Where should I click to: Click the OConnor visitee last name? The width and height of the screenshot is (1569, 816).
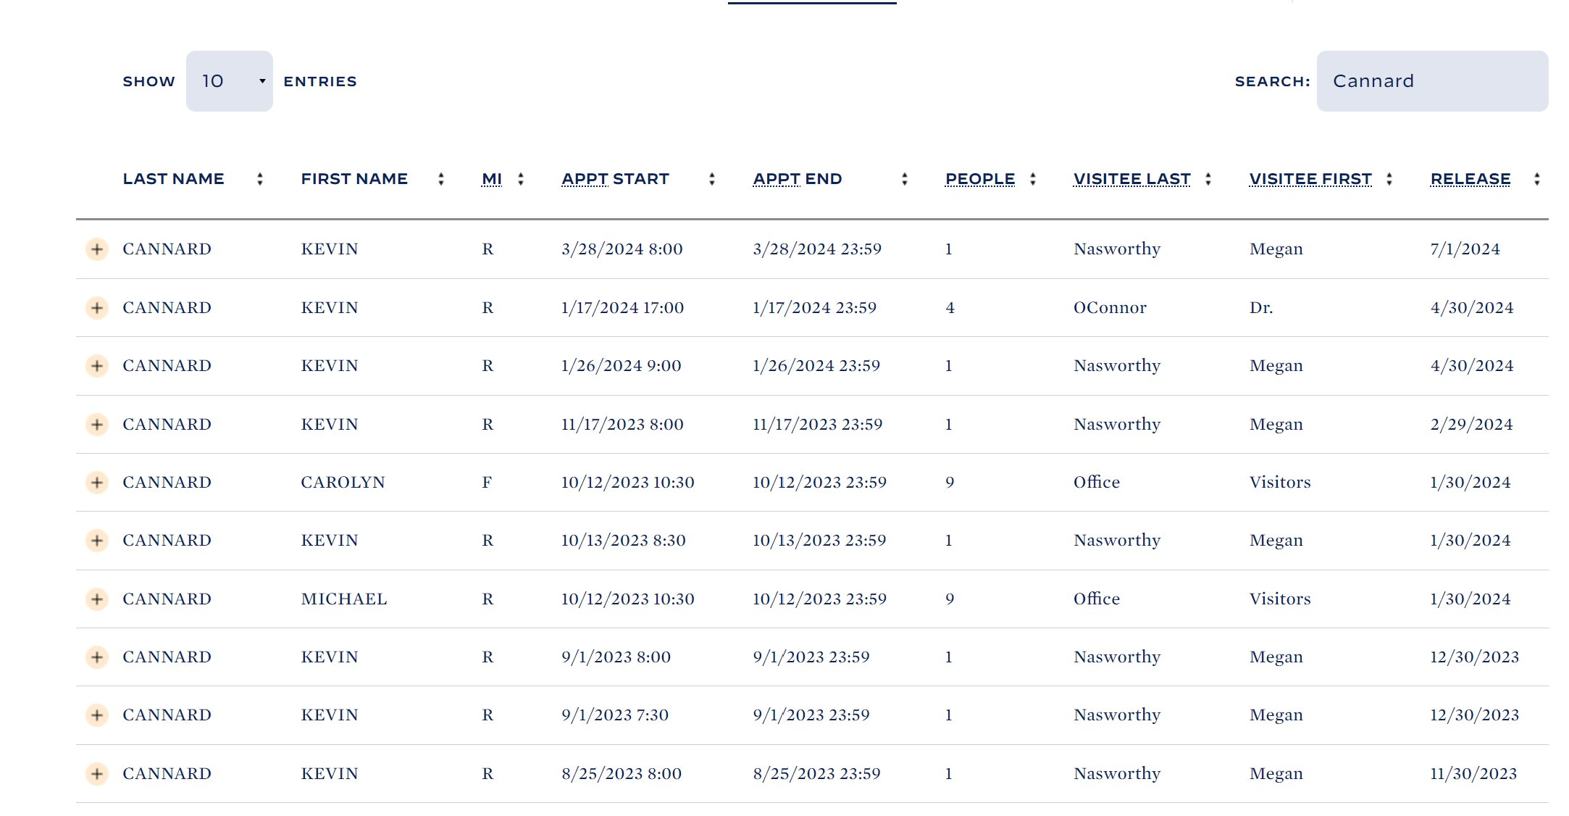click(1110, 308)
